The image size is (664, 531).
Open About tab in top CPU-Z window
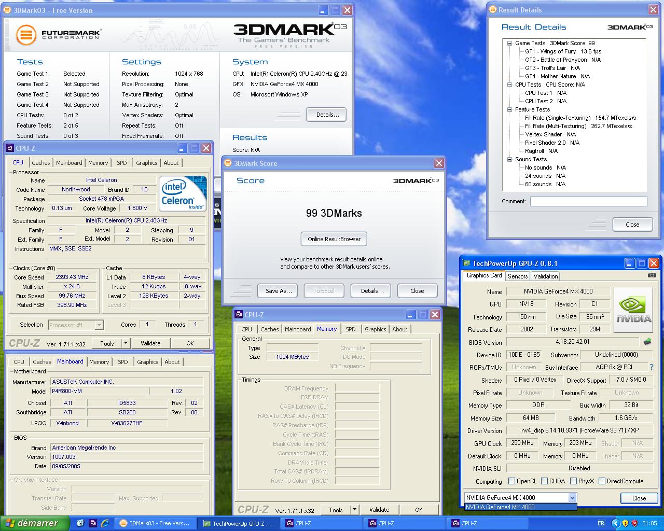click(x=171, y=163)
